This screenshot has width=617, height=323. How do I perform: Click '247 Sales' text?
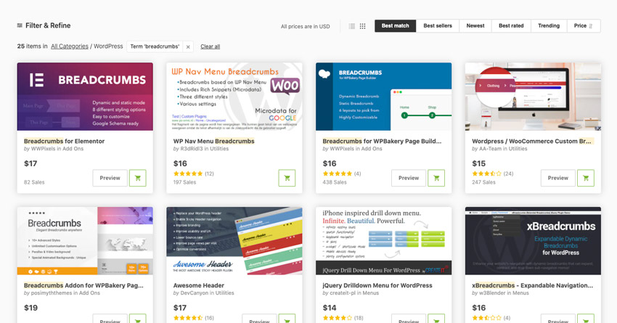[x=483, y=182]
